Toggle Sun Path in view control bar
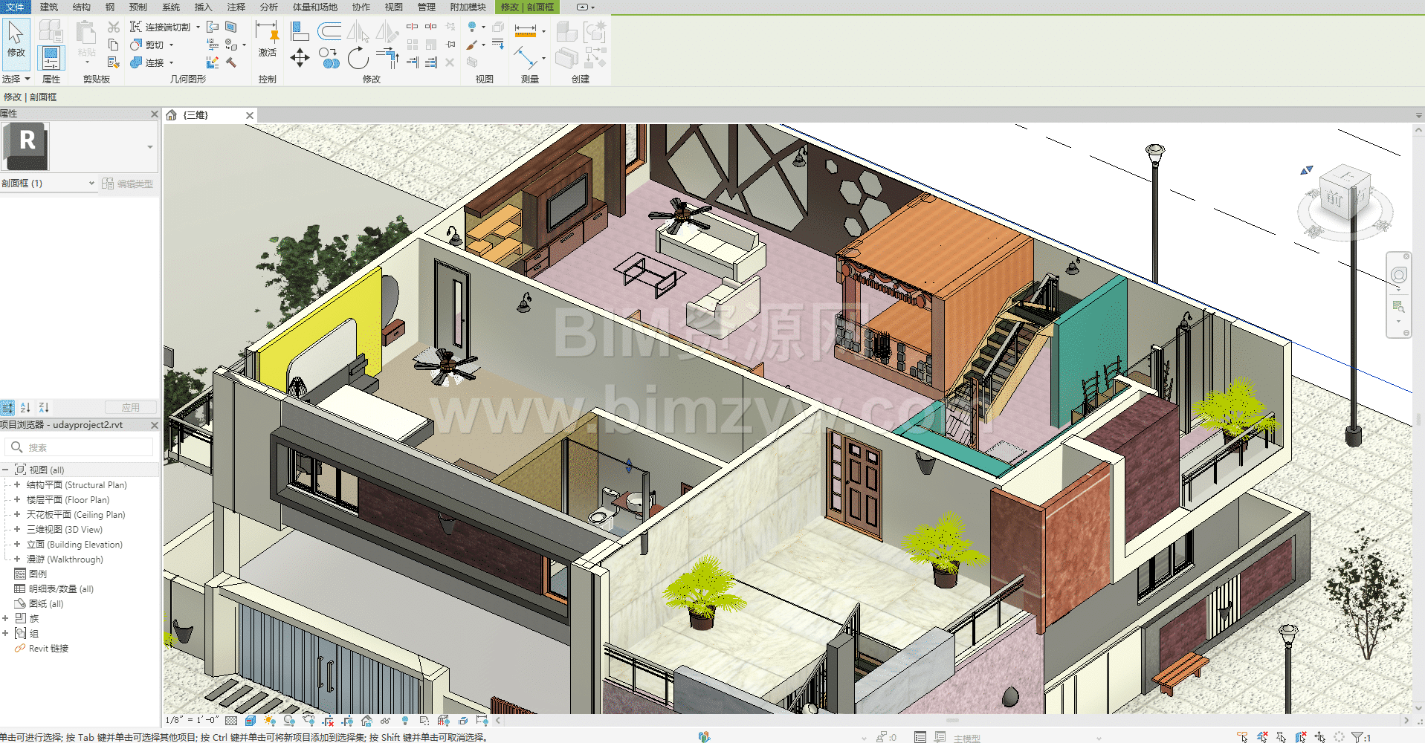The image size is (1425, 743). tap(270, 721)
